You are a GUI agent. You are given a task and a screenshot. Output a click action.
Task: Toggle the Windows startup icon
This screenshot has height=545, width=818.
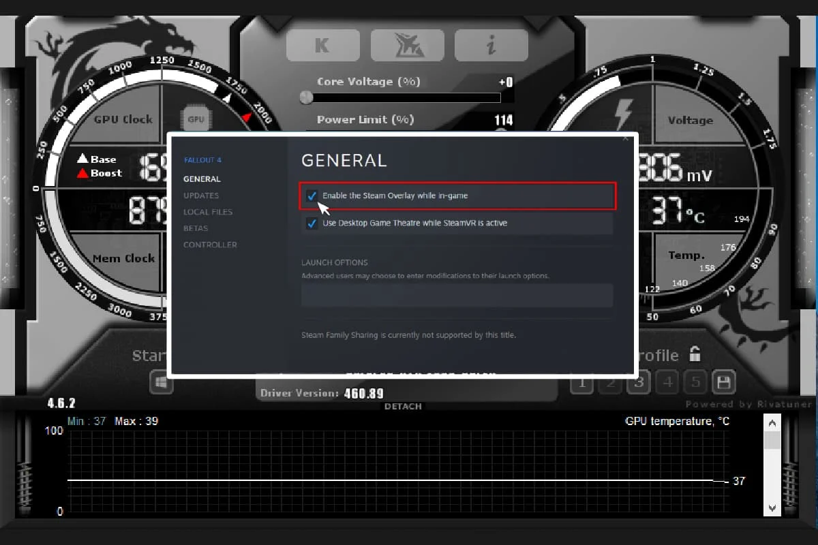(x=162, y=383)
